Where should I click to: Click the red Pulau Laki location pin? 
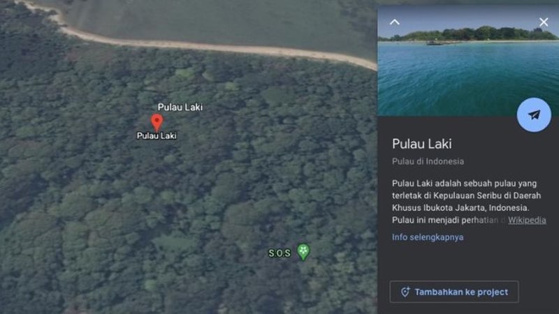157,123
